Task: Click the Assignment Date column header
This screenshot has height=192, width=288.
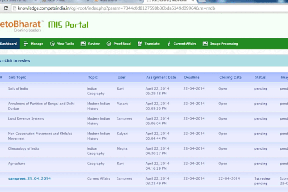Action: coord(161,77)
